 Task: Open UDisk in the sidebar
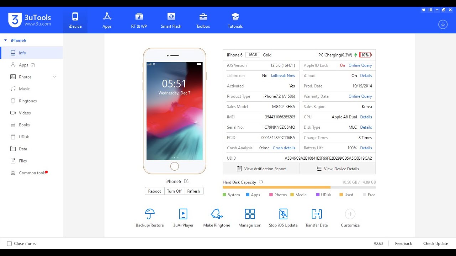[31, 137]
